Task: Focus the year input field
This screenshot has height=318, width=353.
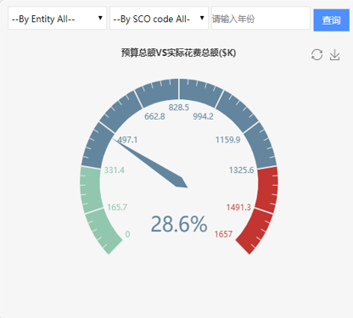Action: [x=261, y=19]
